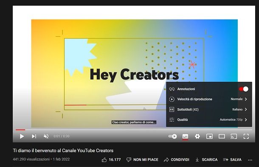Viewport: 259px width, 167px height.
Task: Seek on the video progress bar
Action: click(134, 130)
